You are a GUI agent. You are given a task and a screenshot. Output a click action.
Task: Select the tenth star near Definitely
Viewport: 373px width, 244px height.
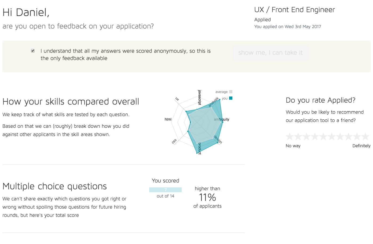click(x=366, y=137)
